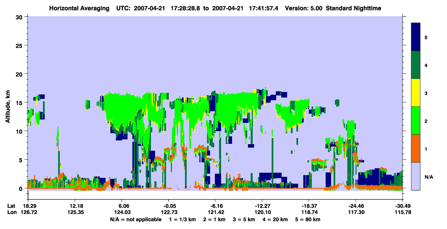Click the dark blue colorbar segment labeled 5
Viewport: 447px width, 229px height.
coord(416,37)
